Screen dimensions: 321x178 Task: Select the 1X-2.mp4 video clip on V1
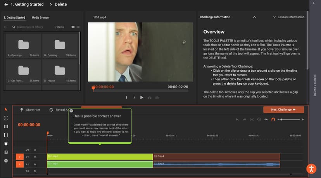tap(216, 157)
